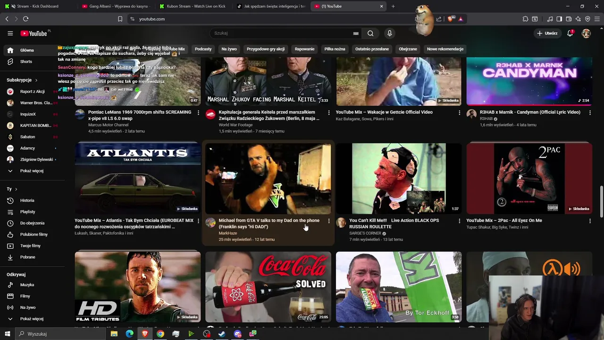The width and height of the screenshot is (604, 340).
Task: Select the Piłka nożna filter chip
Action: click(335, 49)
